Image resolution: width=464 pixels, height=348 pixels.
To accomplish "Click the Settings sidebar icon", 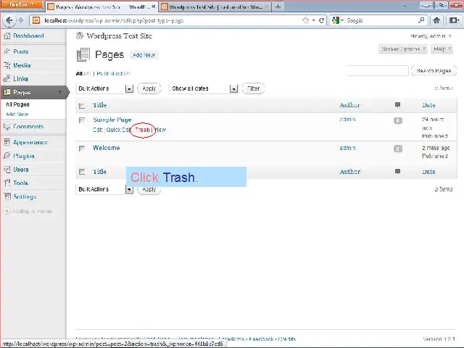I will pyautogui.click(x=7, y=196).
